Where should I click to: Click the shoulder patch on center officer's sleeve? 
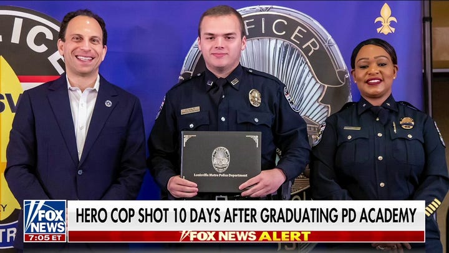[289, 99]
